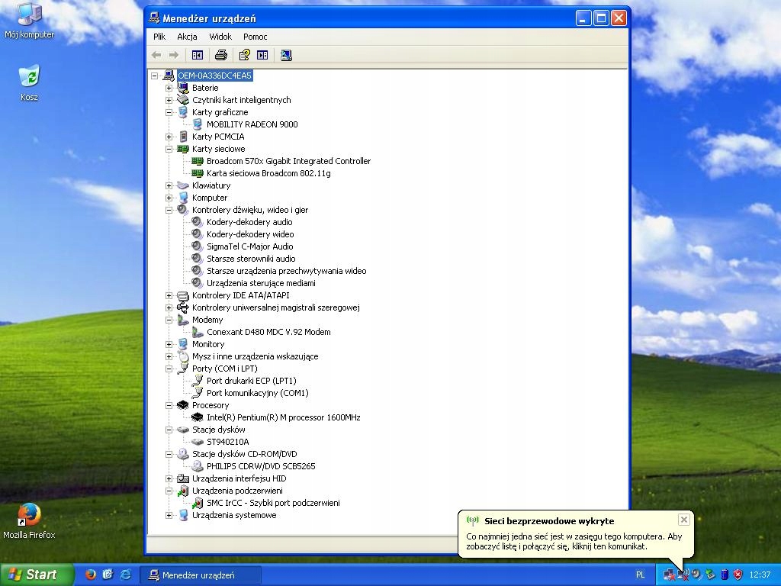Image resolution: width=781 pixels, height=586 pixels.
Task: Select Kodery-dekodery audio entry
Action: click(249, 222)
